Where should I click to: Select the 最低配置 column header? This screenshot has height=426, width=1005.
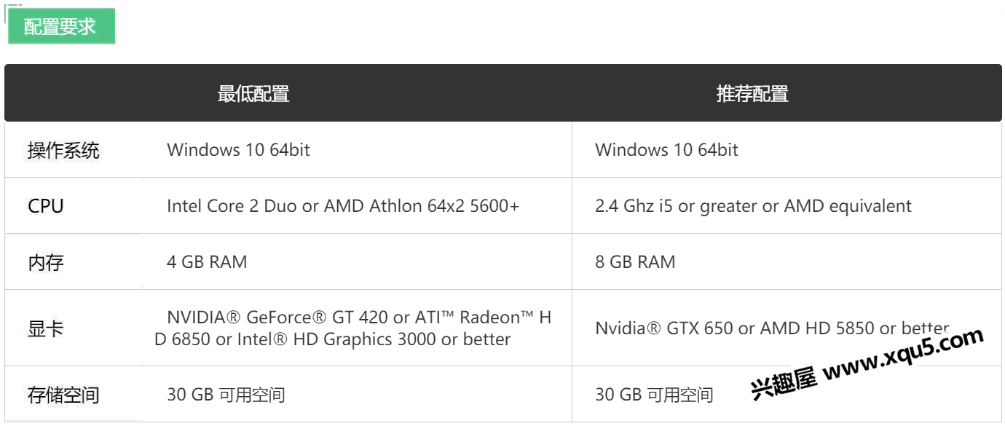[x=253, y=94]
